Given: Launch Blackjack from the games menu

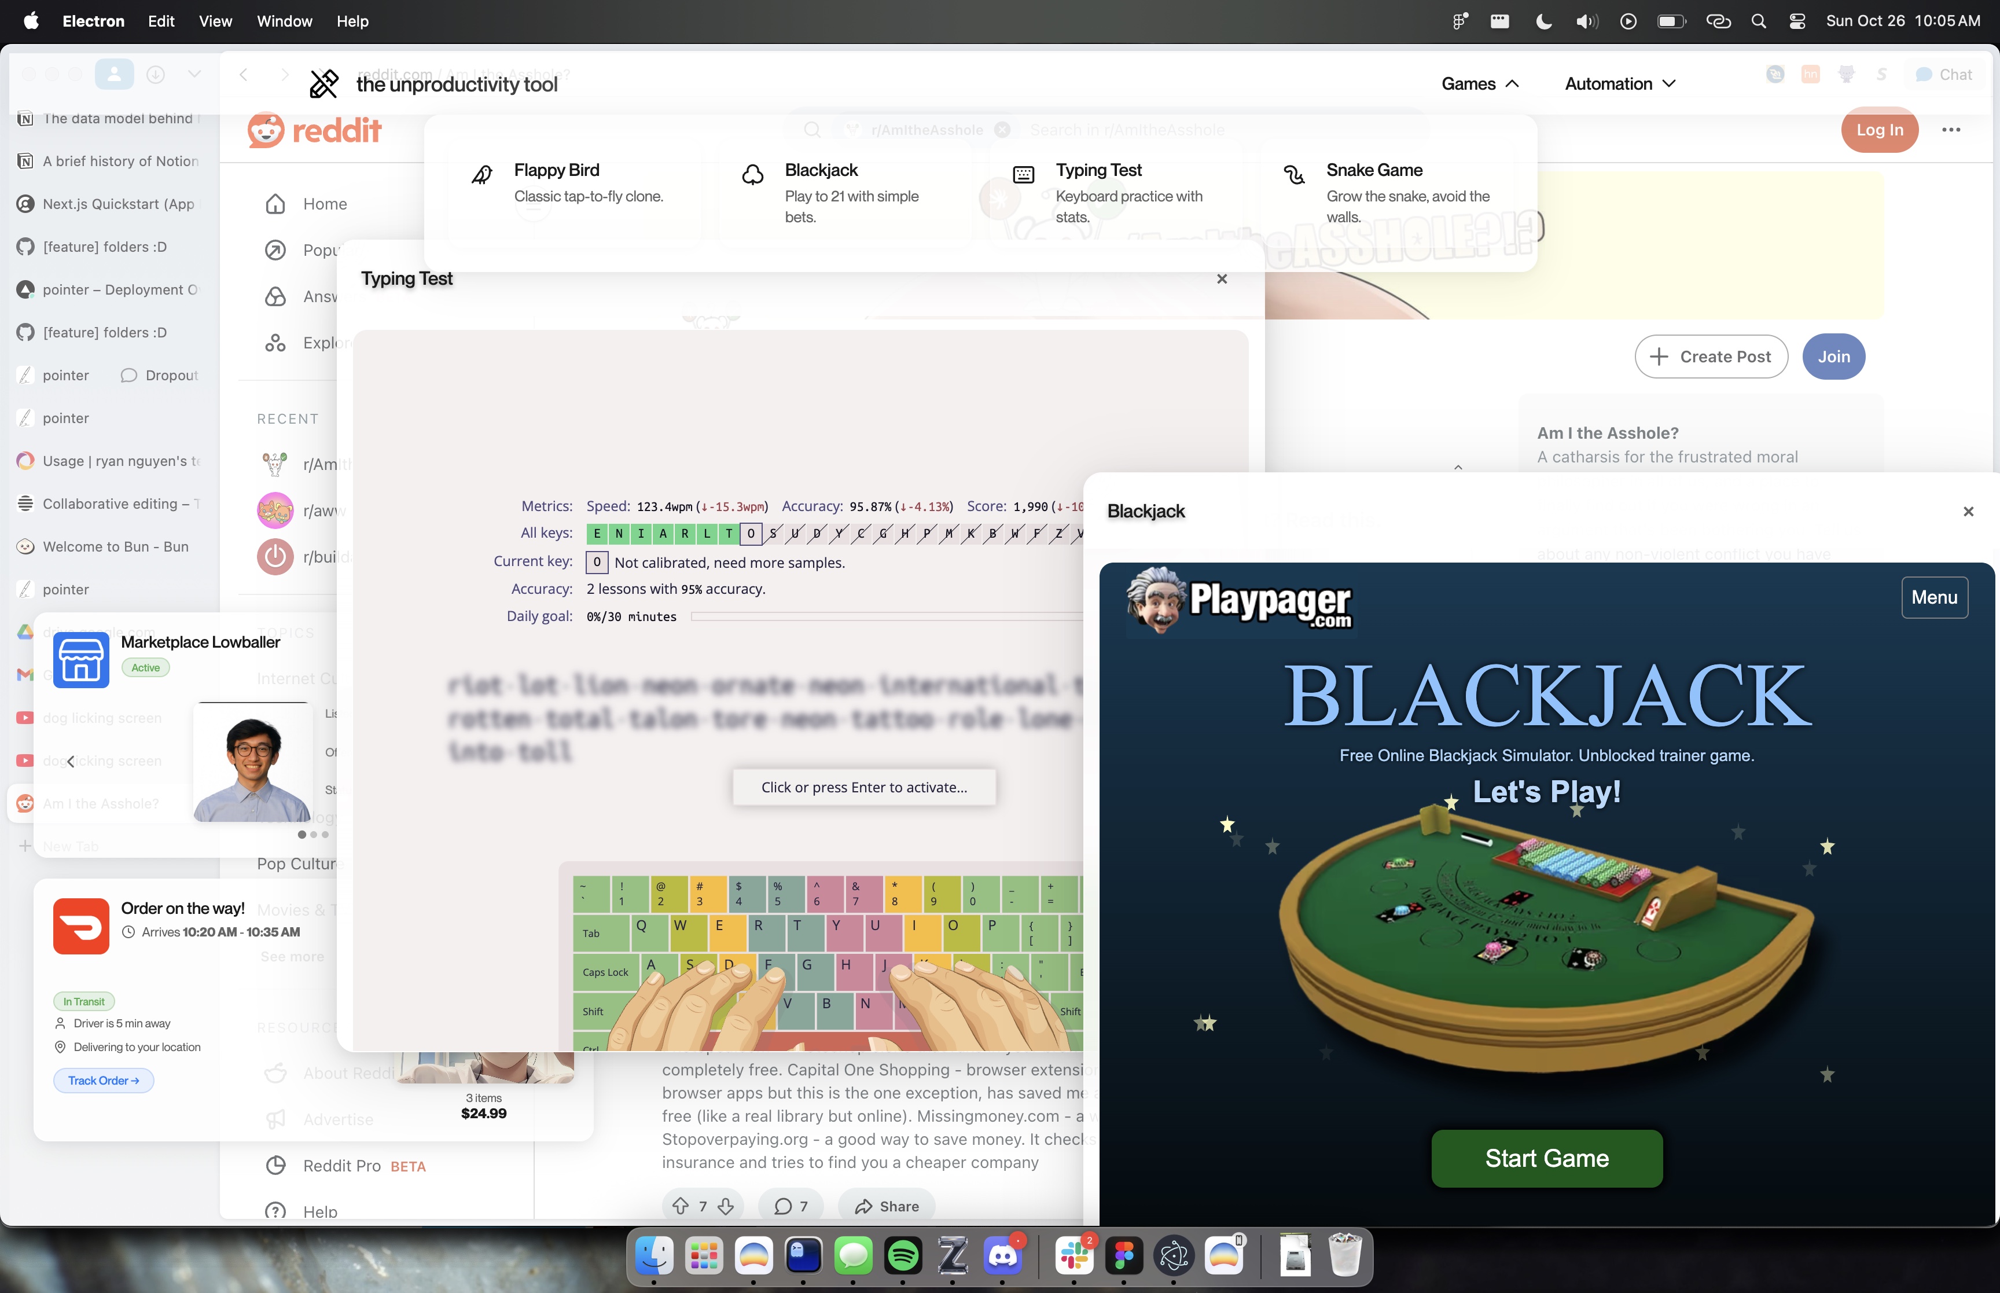Looking at the screenshot, I should 821,170.
